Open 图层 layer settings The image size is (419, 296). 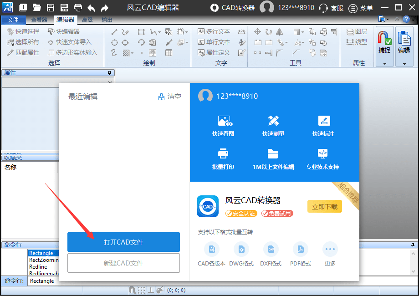pyautogui.click(x=357, y=31)
